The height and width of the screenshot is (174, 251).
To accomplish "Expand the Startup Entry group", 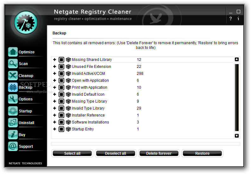I will coord(54,129).
